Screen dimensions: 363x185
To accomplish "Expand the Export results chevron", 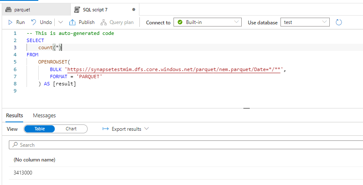I will pyautogui.click(x=147, y=129).
